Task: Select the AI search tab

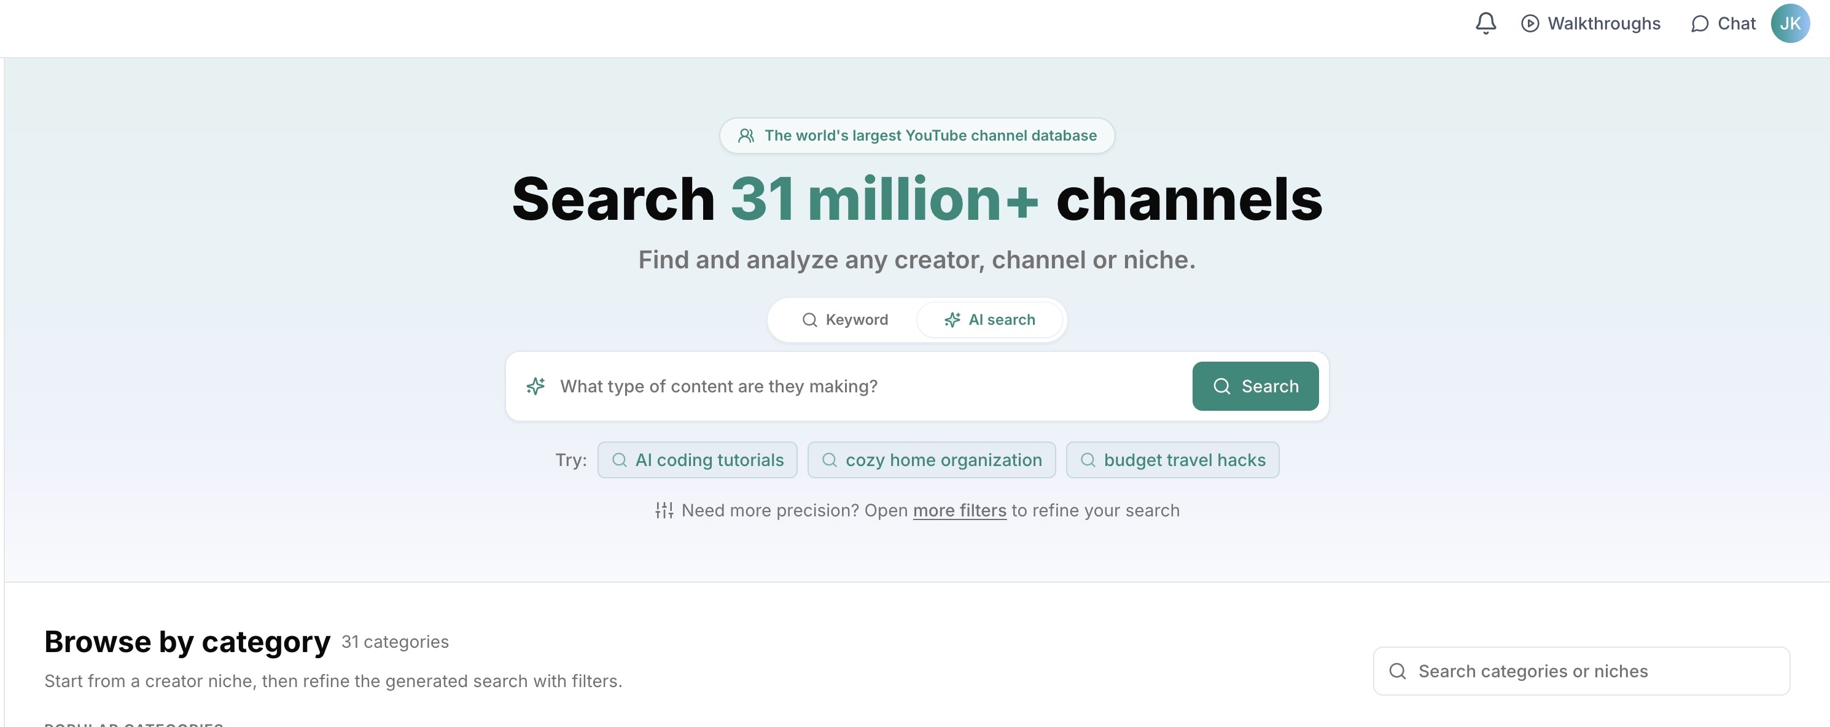Action: (x=989, y=320)
